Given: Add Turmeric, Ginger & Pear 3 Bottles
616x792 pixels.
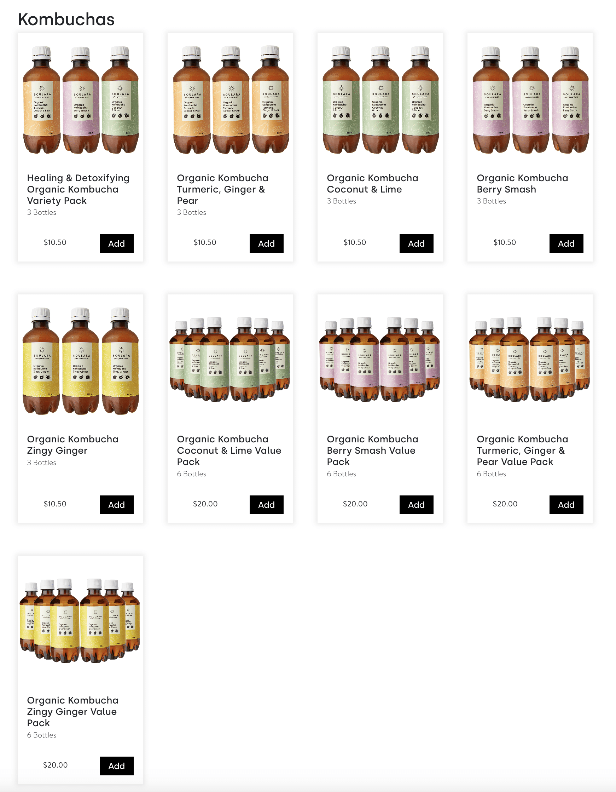Looking at the screenshot, I should click(x=266, y=244).
